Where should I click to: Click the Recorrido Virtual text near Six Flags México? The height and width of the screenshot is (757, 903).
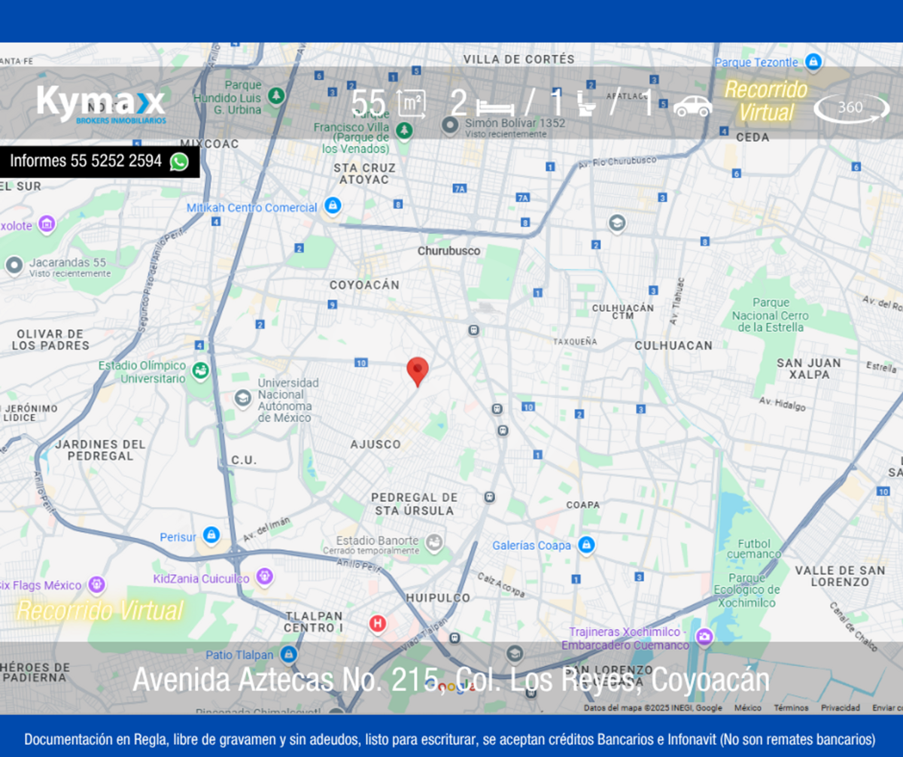click(100, 610)
